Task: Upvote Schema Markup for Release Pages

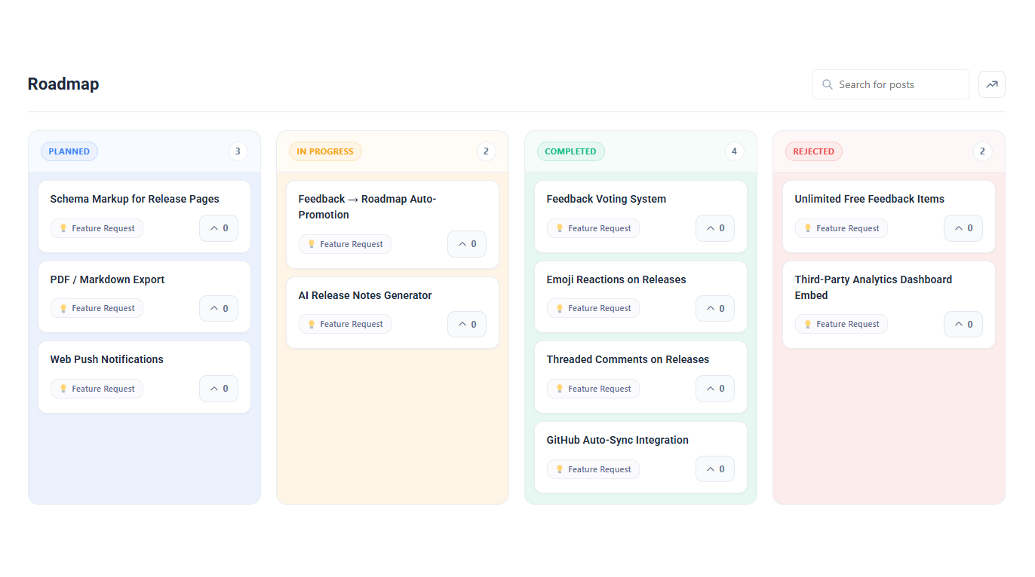Action: point(219,228)
